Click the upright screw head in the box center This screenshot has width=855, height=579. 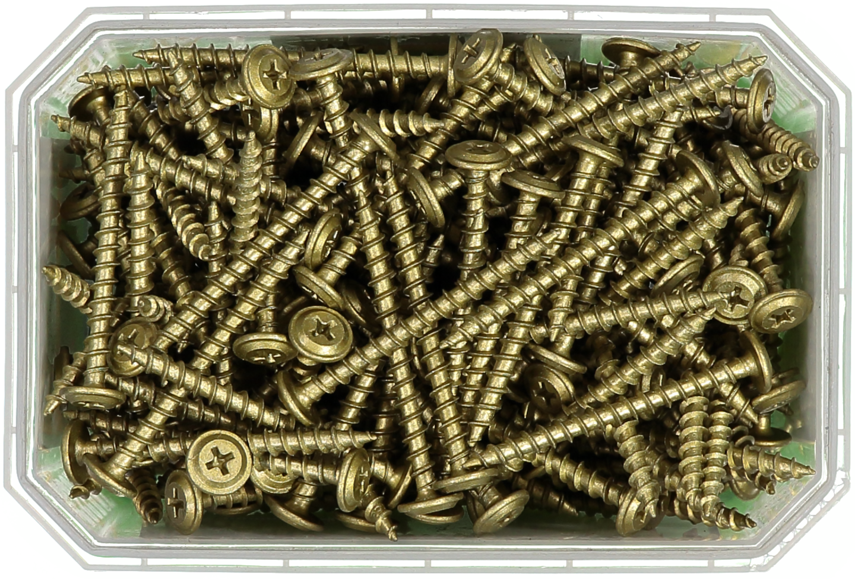[x=472, y=155]
